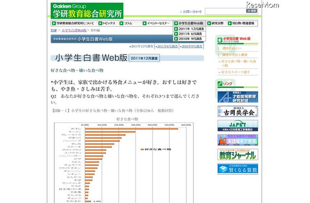Open the 小学生白書Web版 breadcrumb link
This screenshot has width=310, height=203.
74,30
